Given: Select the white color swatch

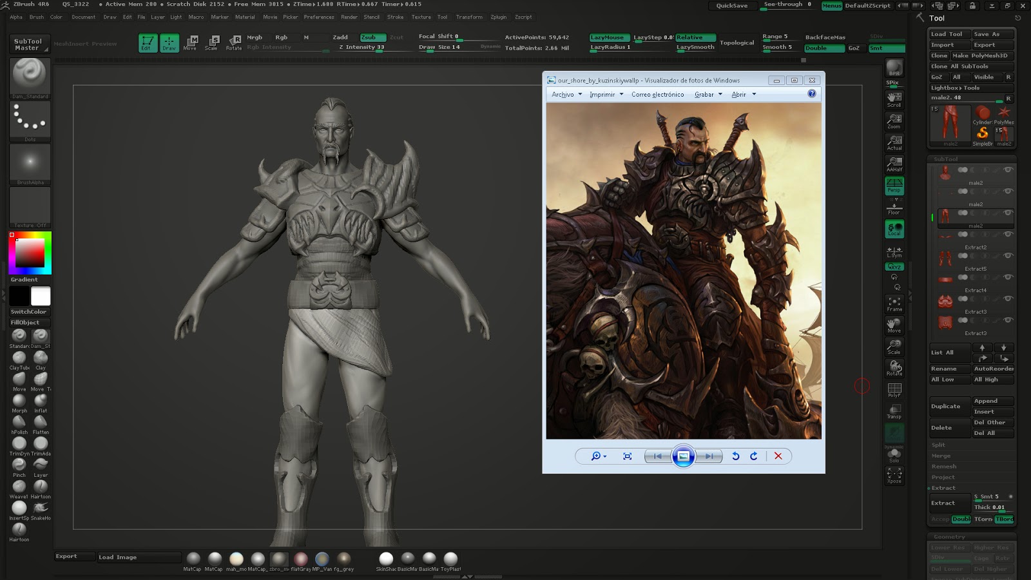Looking at the screenshot, I should pyautogui.click(x=41, y=296).
